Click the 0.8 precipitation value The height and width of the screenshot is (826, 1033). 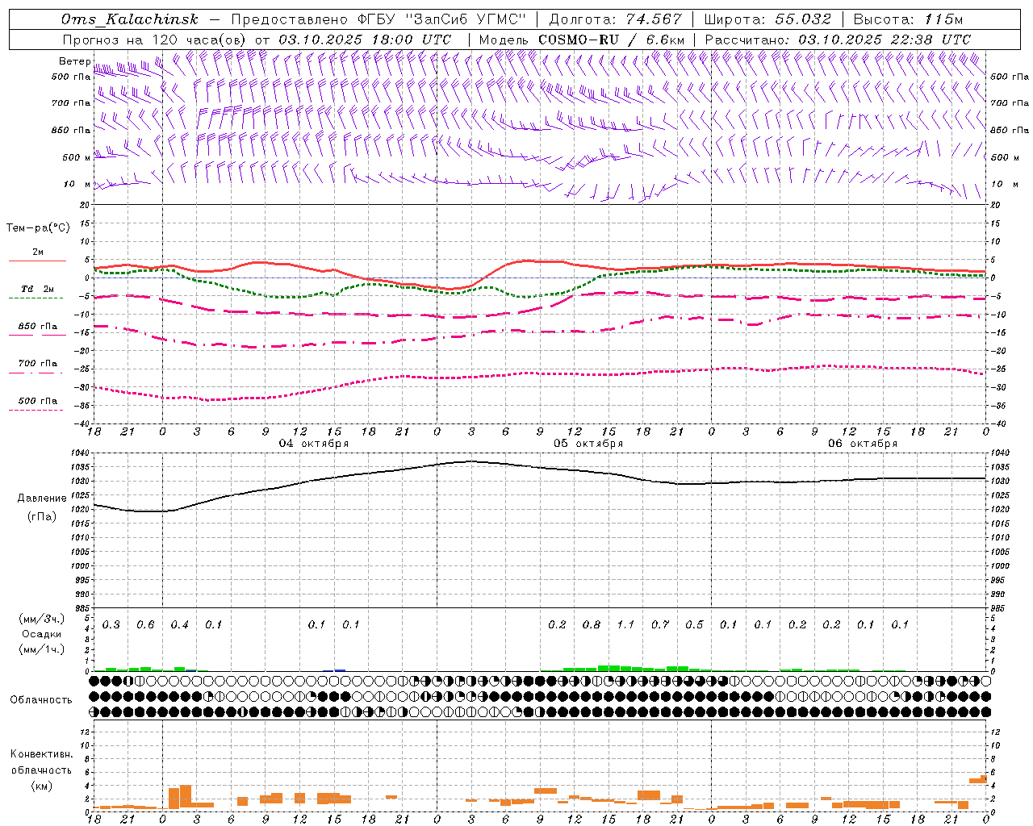tap(592, 624)
